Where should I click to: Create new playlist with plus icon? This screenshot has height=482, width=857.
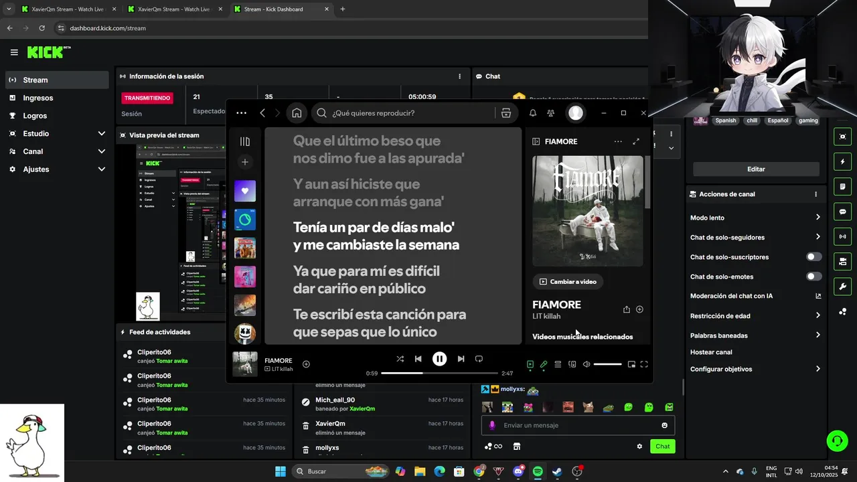245,162
